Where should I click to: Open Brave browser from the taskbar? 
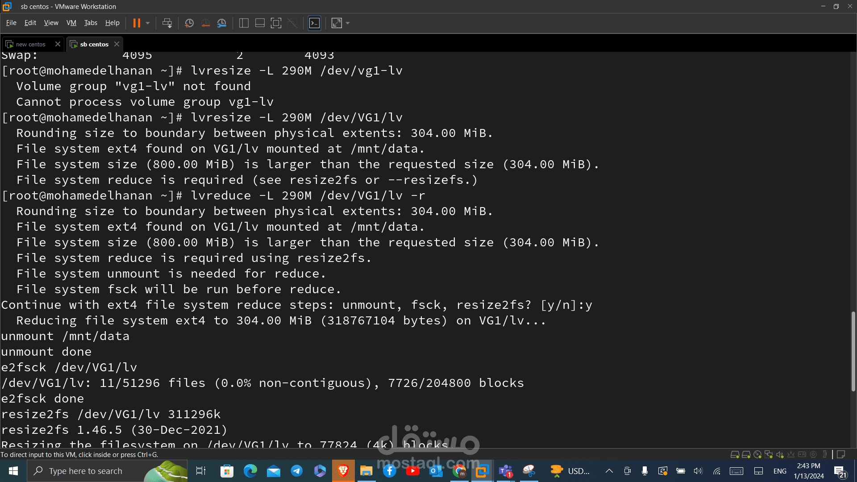(x=343, y=471)
